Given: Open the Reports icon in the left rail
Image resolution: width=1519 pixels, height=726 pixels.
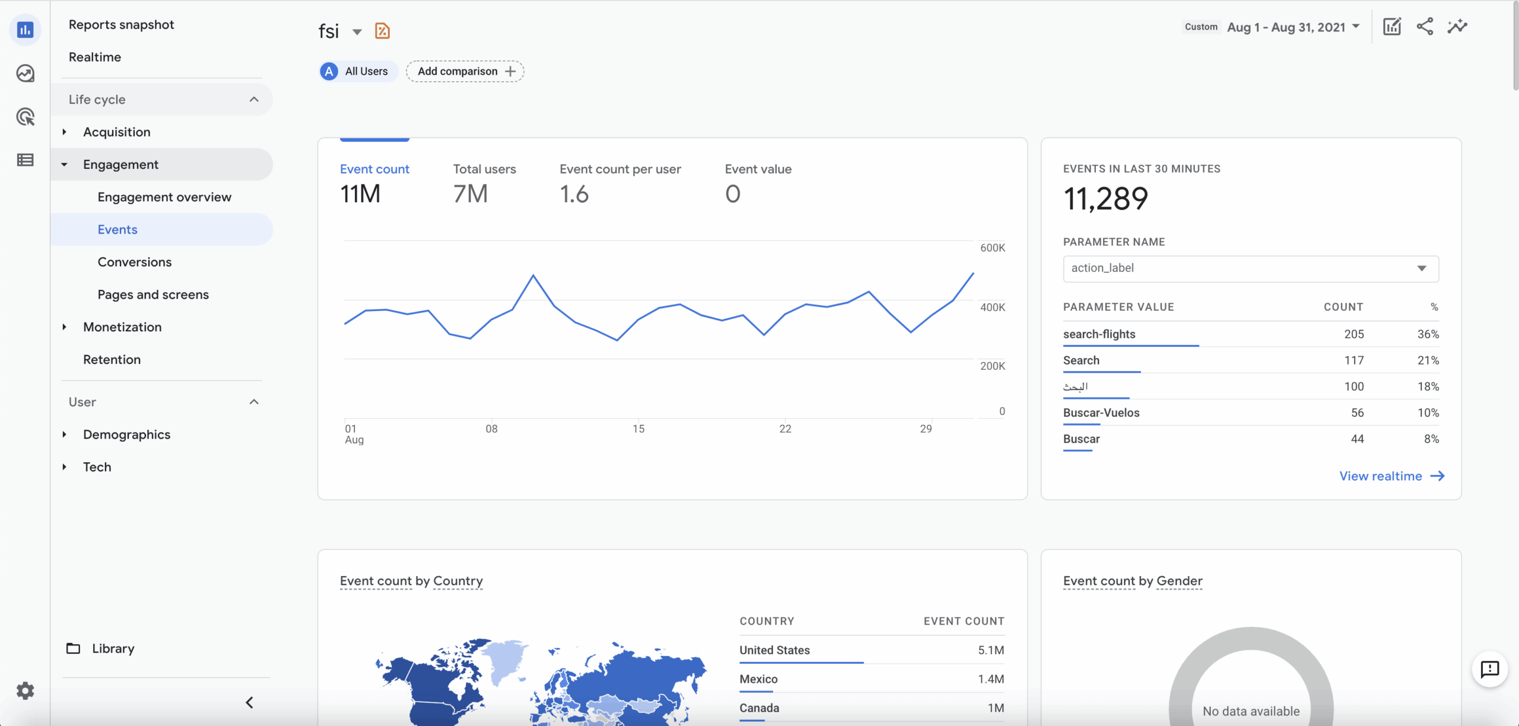Looking at the screenshot, I should pyautogui.click(x=25, y=30).
